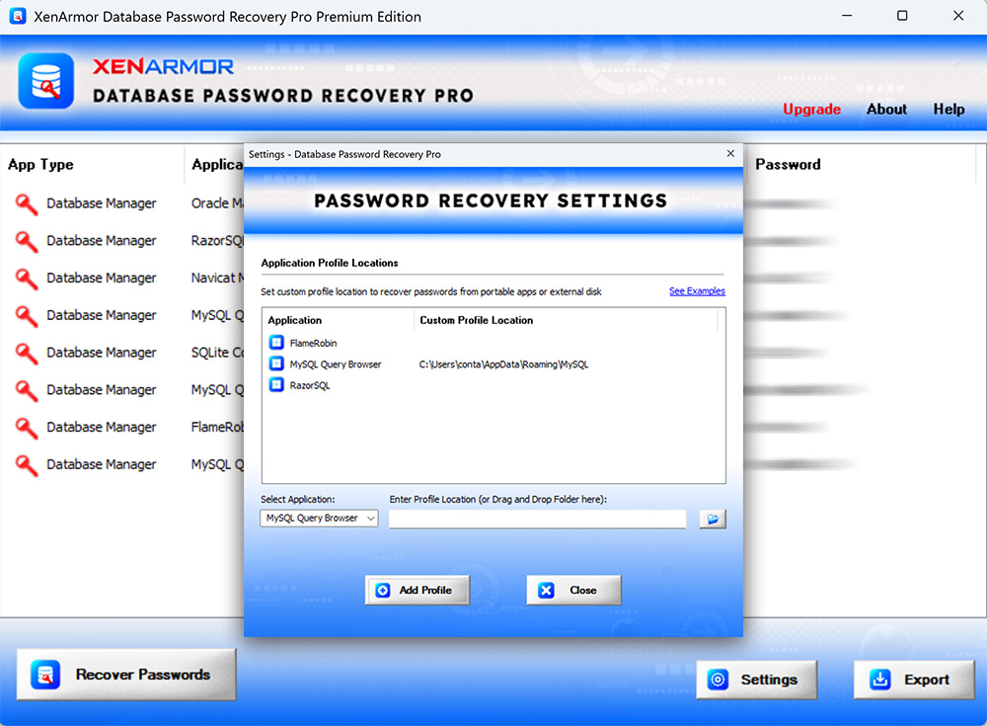The width and height of the screenshot is (987, 726).
Task: Click the magnifier icon beside the RazorSQL row
Action: click(27, 241)
